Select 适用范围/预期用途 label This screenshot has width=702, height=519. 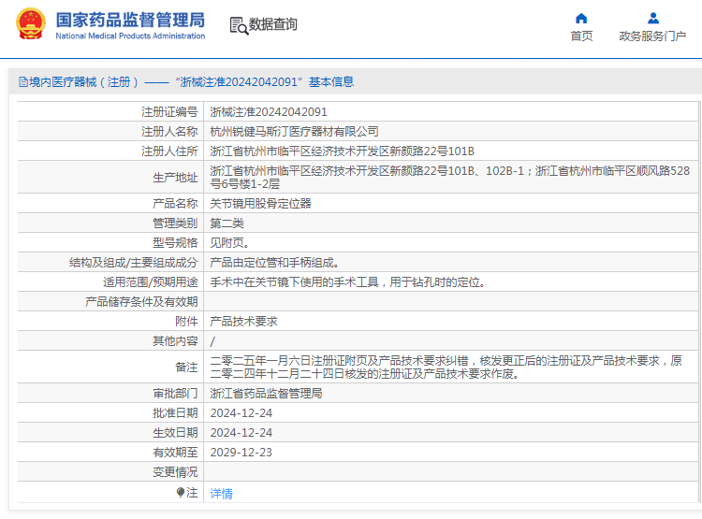point(151,282)
